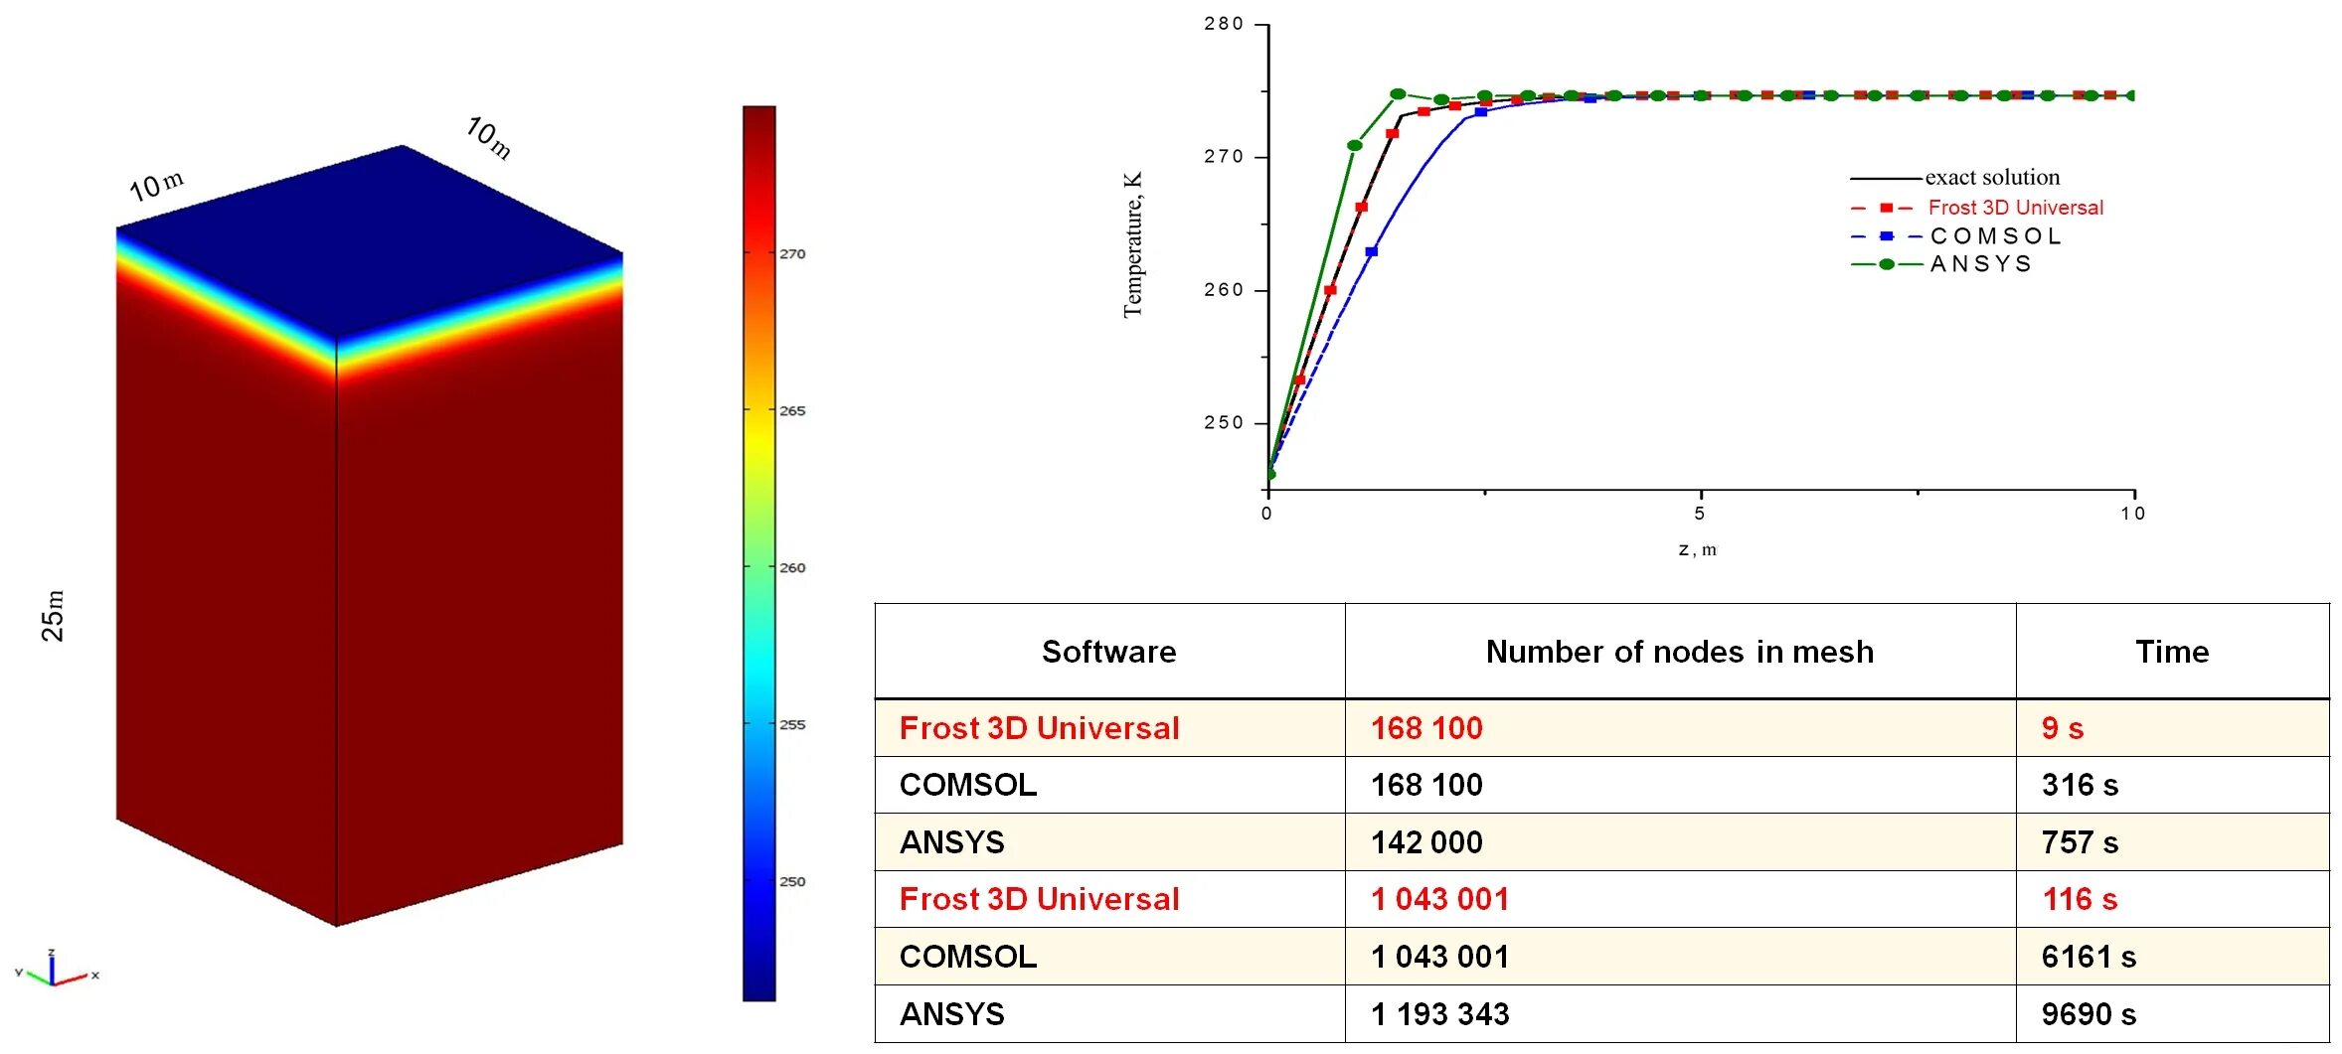Click the '9 s' time cell

click(2173, 728)
